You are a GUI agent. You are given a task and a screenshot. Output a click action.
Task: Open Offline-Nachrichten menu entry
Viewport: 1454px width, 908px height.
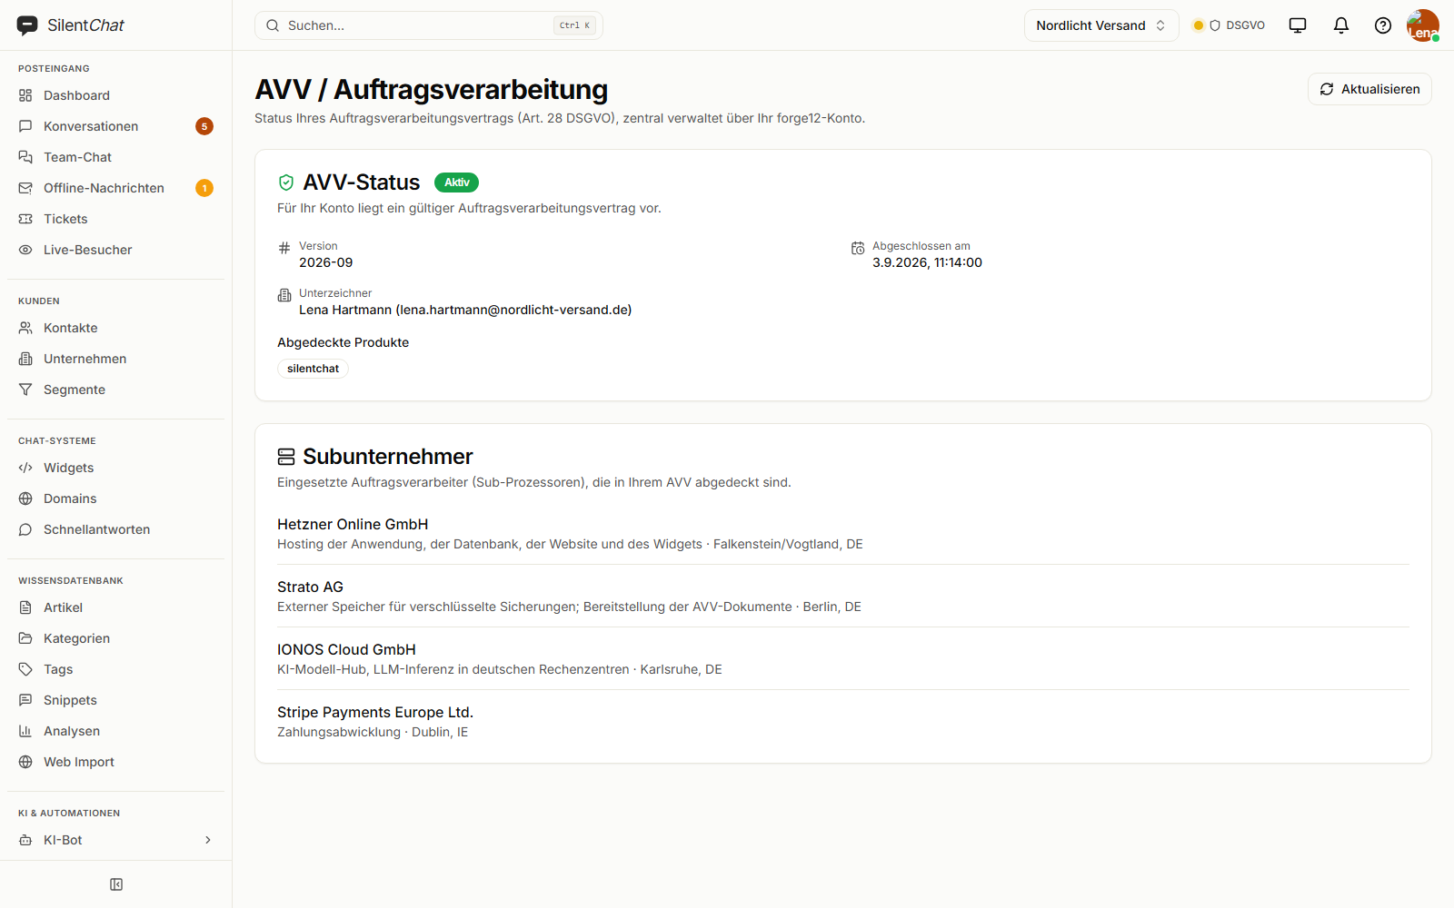[116, 188]
